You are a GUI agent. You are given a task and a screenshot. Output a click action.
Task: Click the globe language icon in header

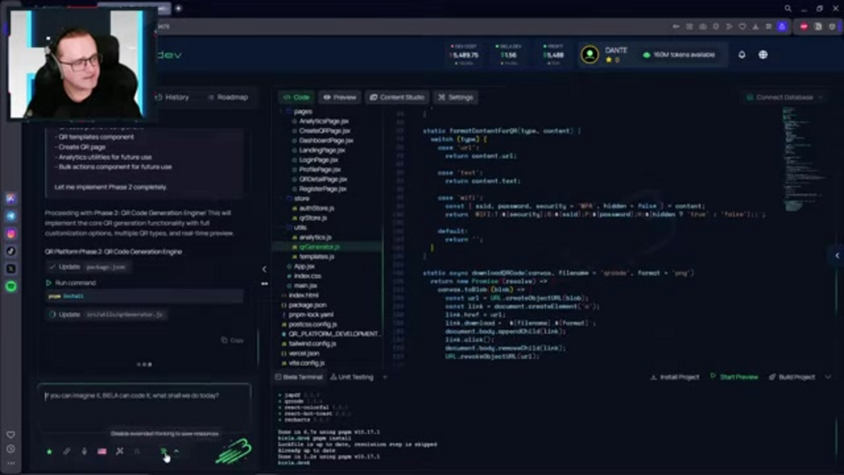[763, 55]
